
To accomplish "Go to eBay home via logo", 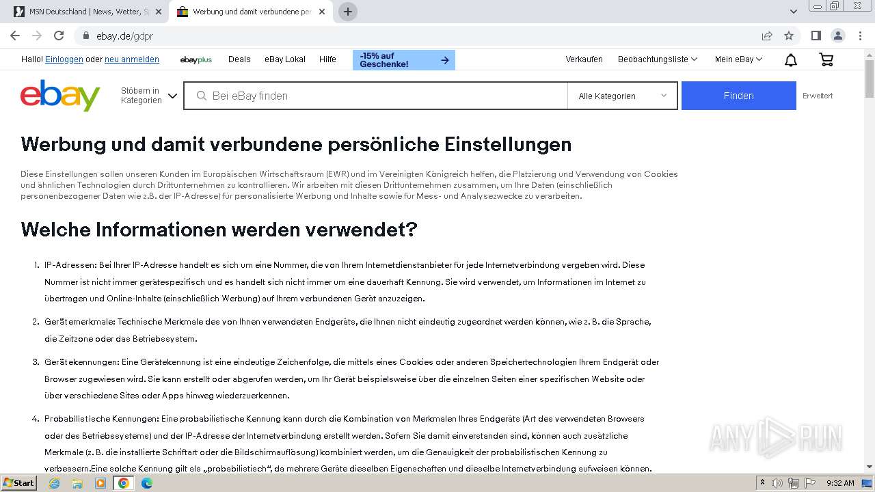I will click(x=60, y=95).
